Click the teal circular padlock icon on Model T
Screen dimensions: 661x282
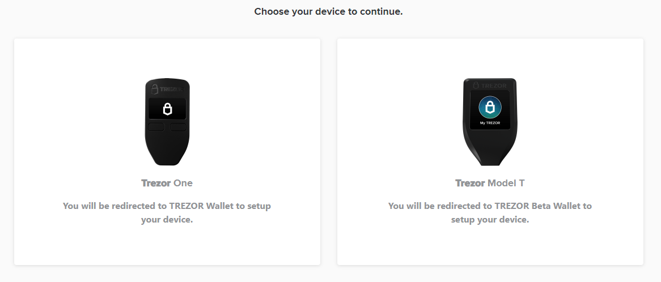click(x=490, y=108)
